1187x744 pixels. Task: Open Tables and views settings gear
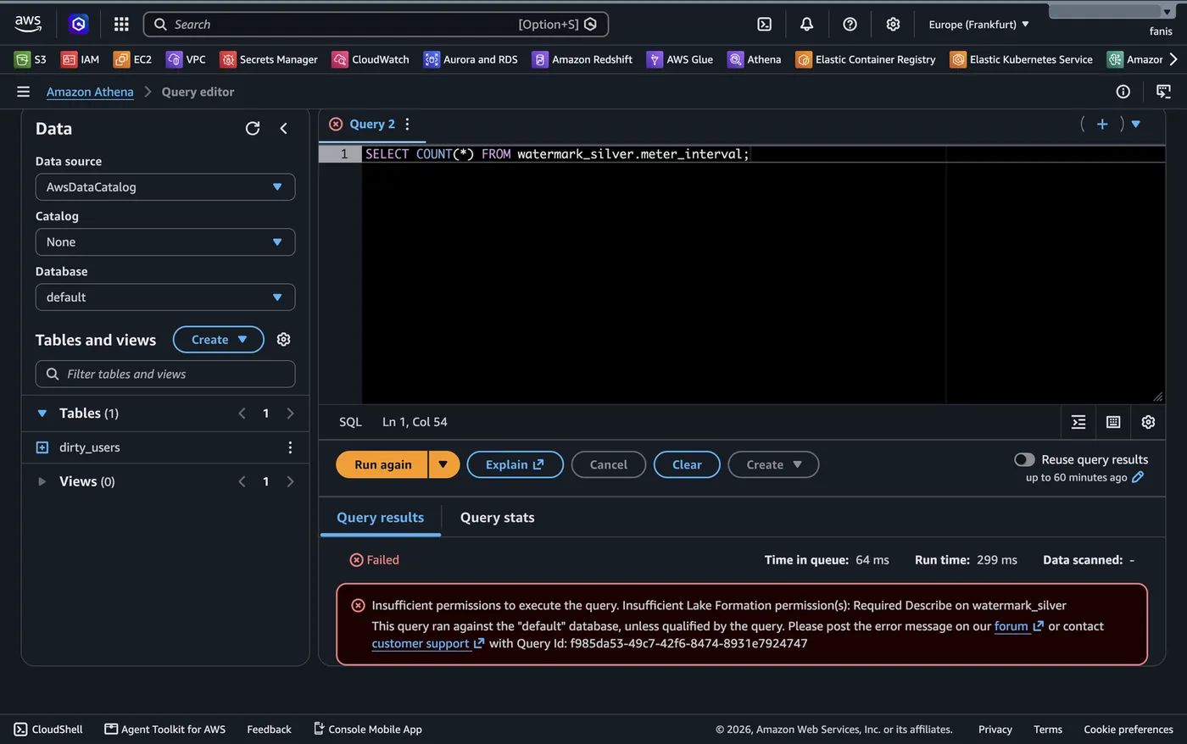[x=284, y=340]
